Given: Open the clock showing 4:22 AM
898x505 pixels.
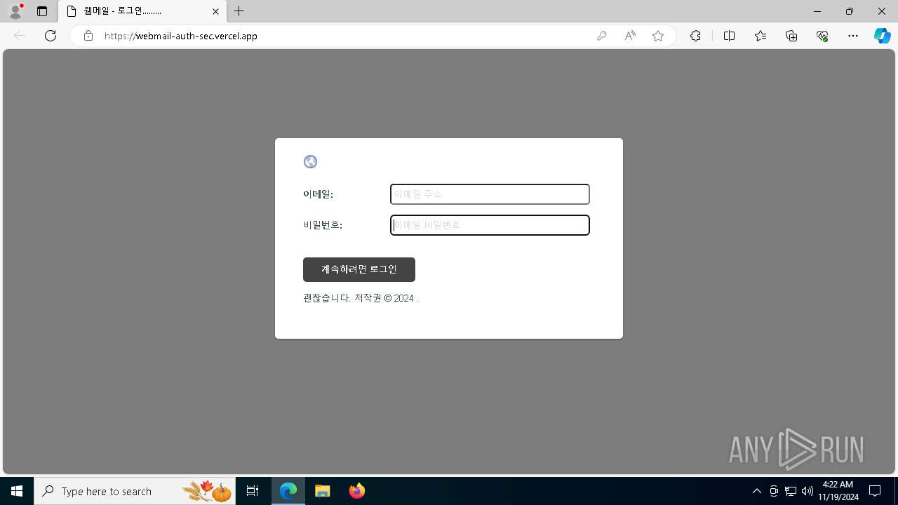Looking at the screenshot, I should [x=838, y=491].
